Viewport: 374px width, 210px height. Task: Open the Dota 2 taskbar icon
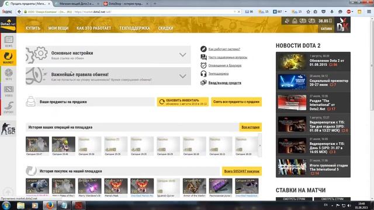coord(78,205)
